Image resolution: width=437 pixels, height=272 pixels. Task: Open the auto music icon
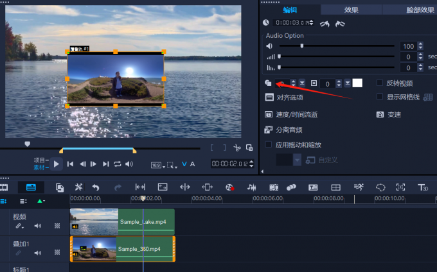tap(274, 187)
